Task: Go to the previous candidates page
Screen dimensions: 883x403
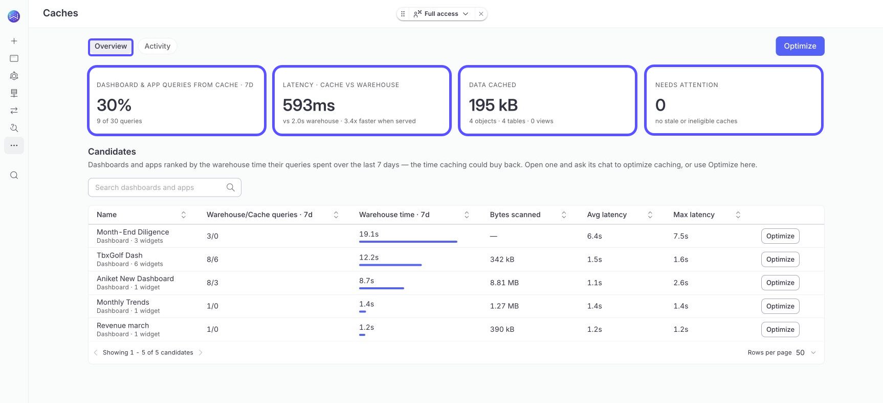Action: [96, 353]
